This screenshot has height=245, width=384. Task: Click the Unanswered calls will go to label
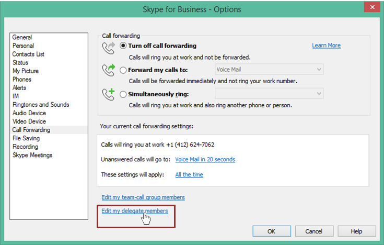pos(135,159)
